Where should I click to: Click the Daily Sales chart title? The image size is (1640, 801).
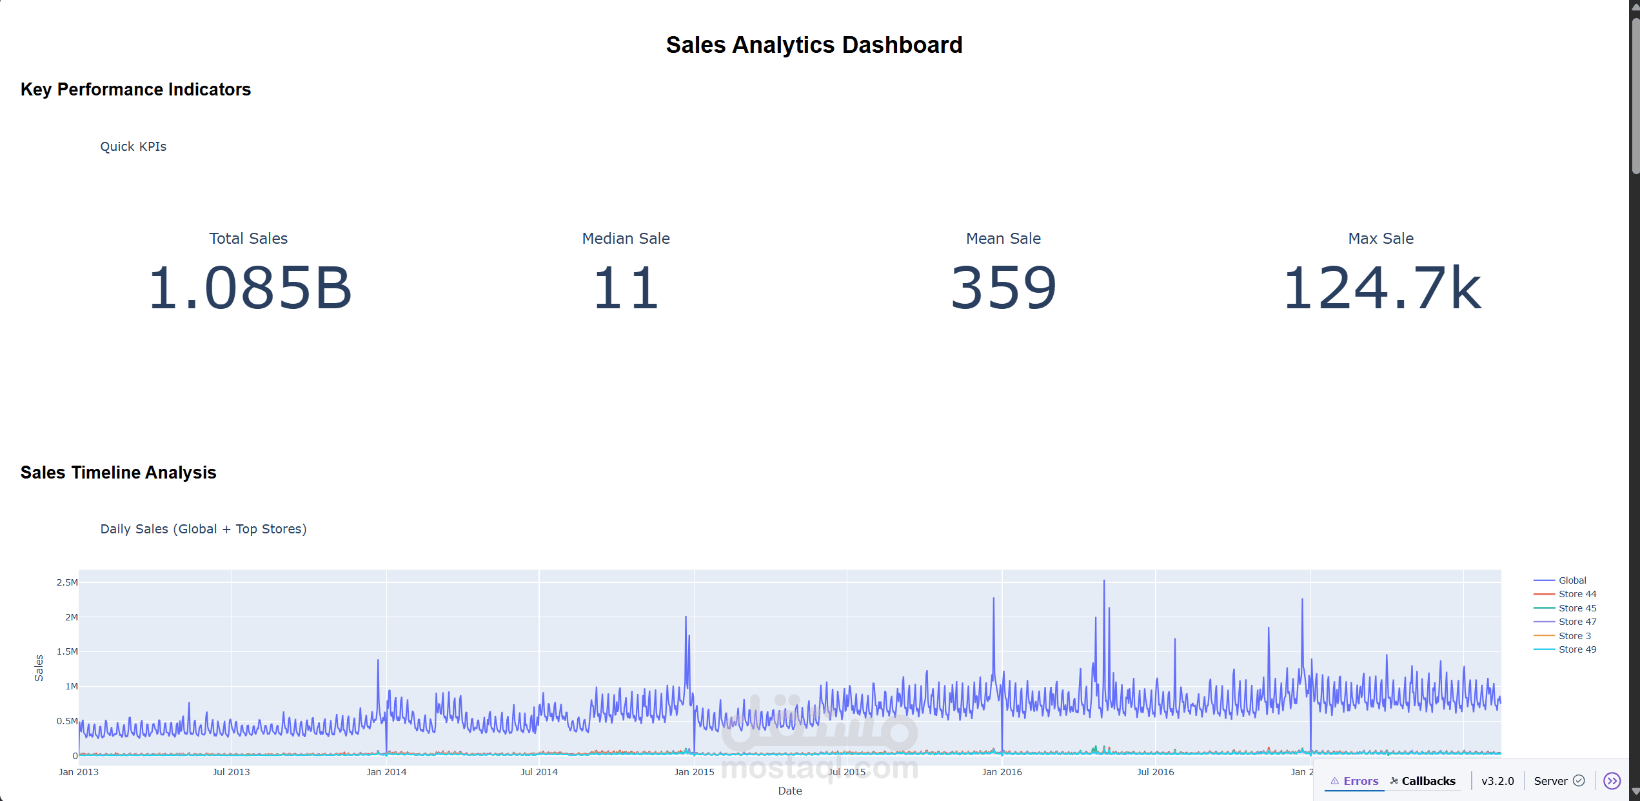point(204,529)
